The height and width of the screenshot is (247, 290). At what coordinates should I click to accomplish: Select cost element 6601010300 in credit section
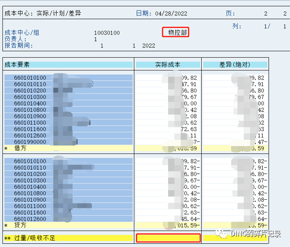point(30,180)
